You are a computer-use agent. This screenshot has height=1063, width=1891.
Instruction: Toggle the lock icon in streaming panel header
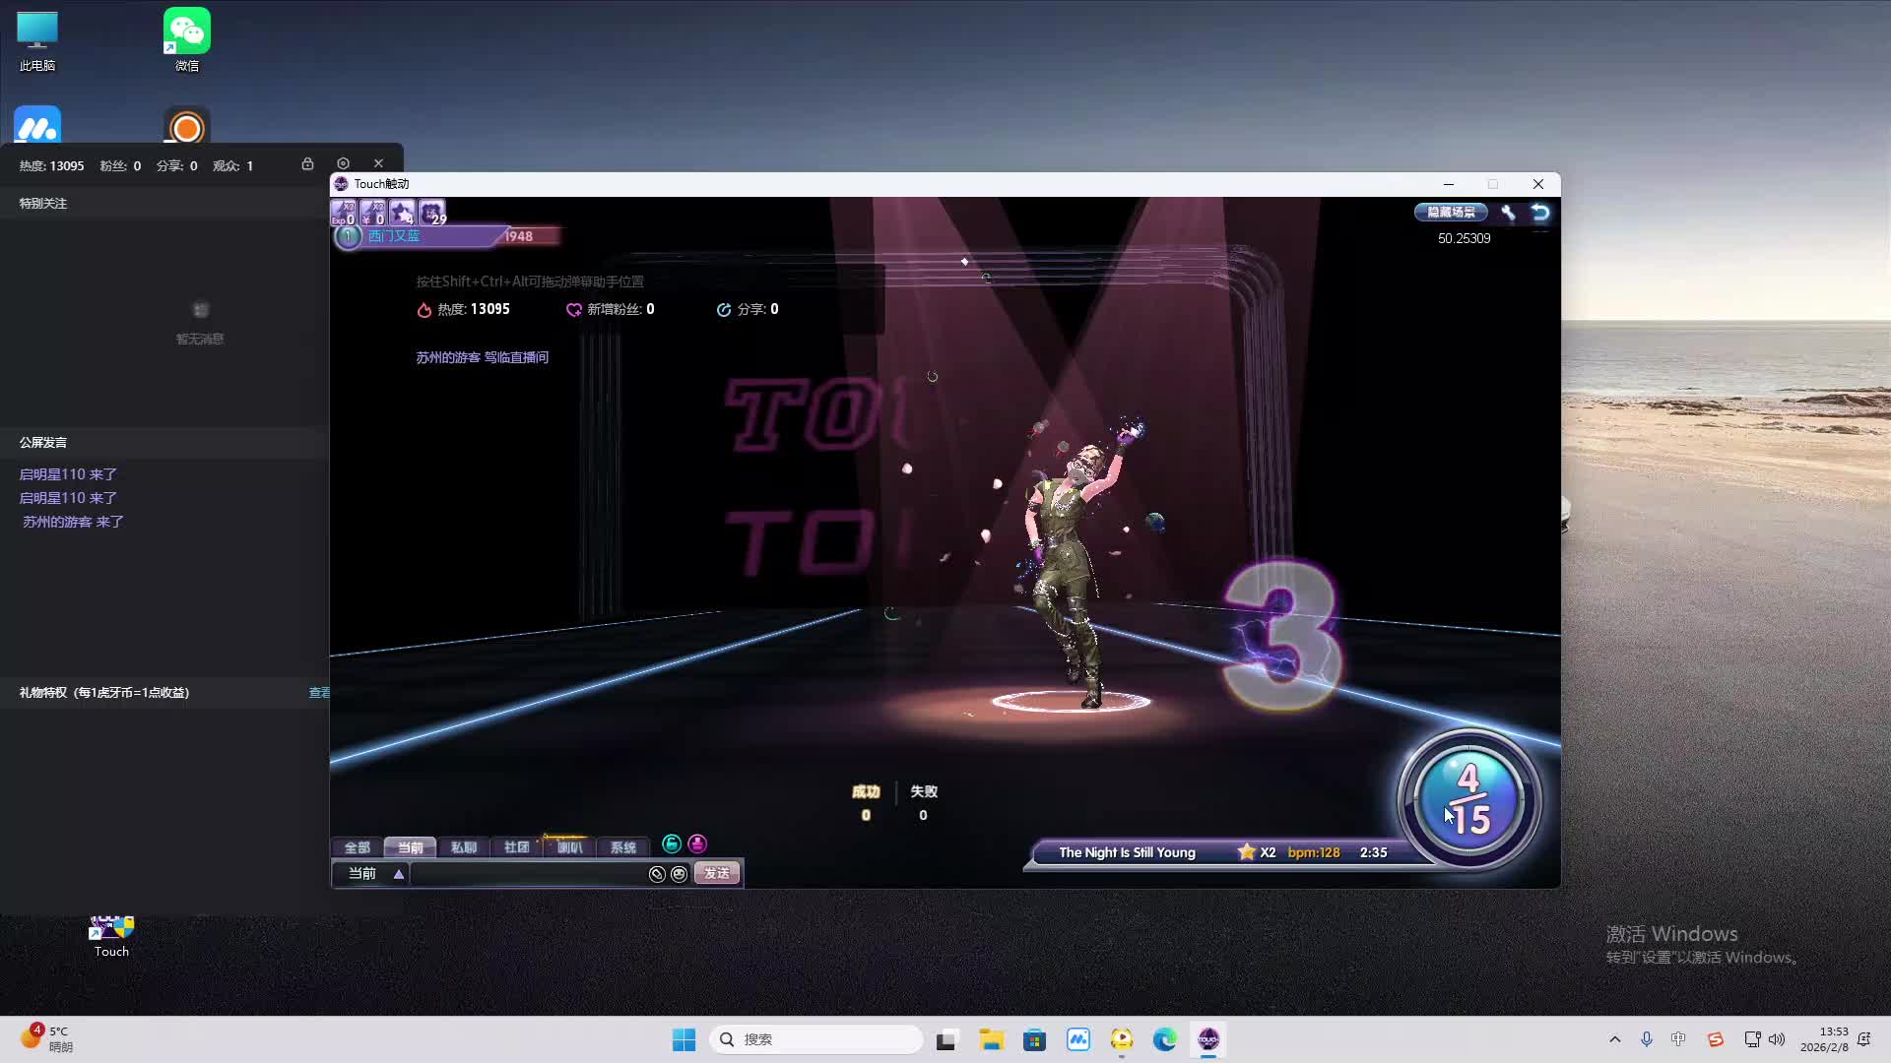pyautogui.click(x=307, y=164)
